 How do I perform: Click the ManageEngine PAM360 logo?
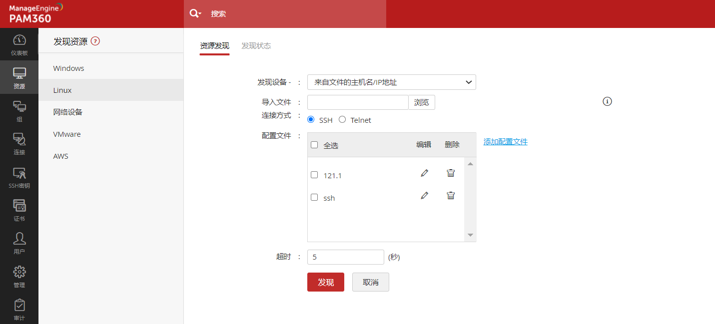[x=36, y=13]
